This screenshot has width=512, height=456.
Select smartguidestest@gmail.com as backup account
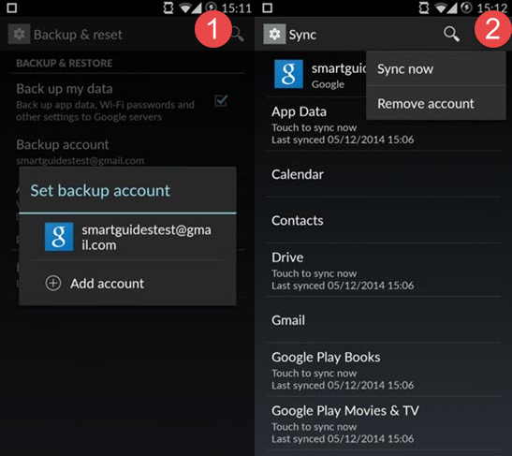pos(127,237)
